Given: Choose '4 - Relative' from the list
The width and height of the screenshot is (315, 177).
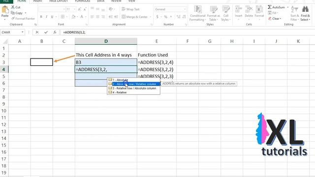Looking at the screenshot, I should pos(133,92).
